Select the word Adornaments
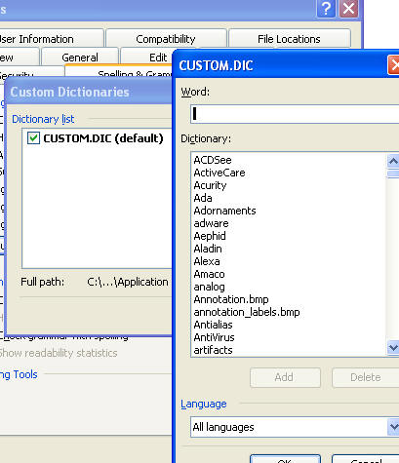This screenshot has width=399, height=463. point(224,211)
